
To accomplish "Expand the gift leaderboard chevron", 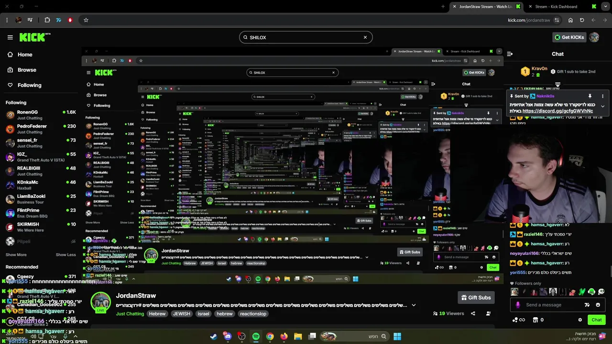I will 557,85.
